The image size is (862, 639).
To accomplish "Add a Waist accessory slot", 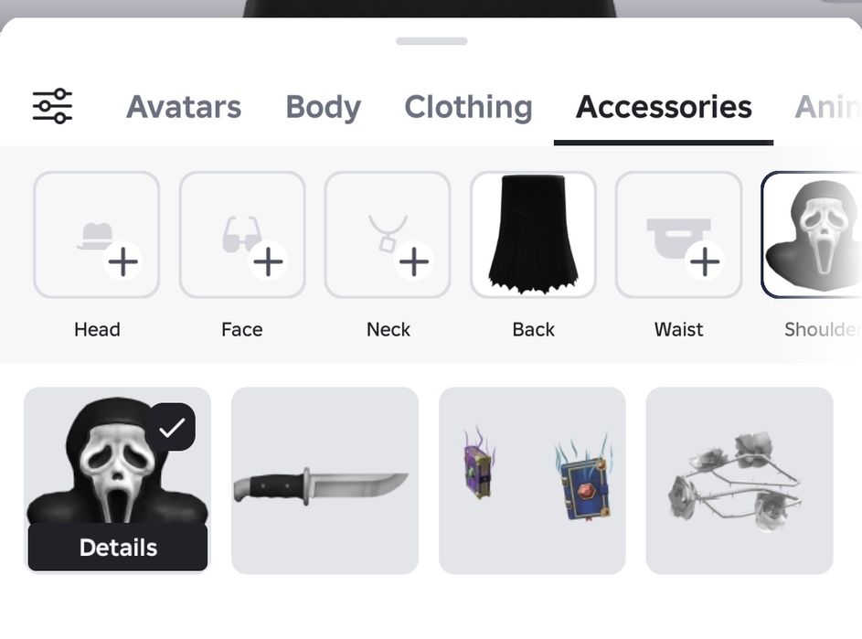I will (679, 235).
